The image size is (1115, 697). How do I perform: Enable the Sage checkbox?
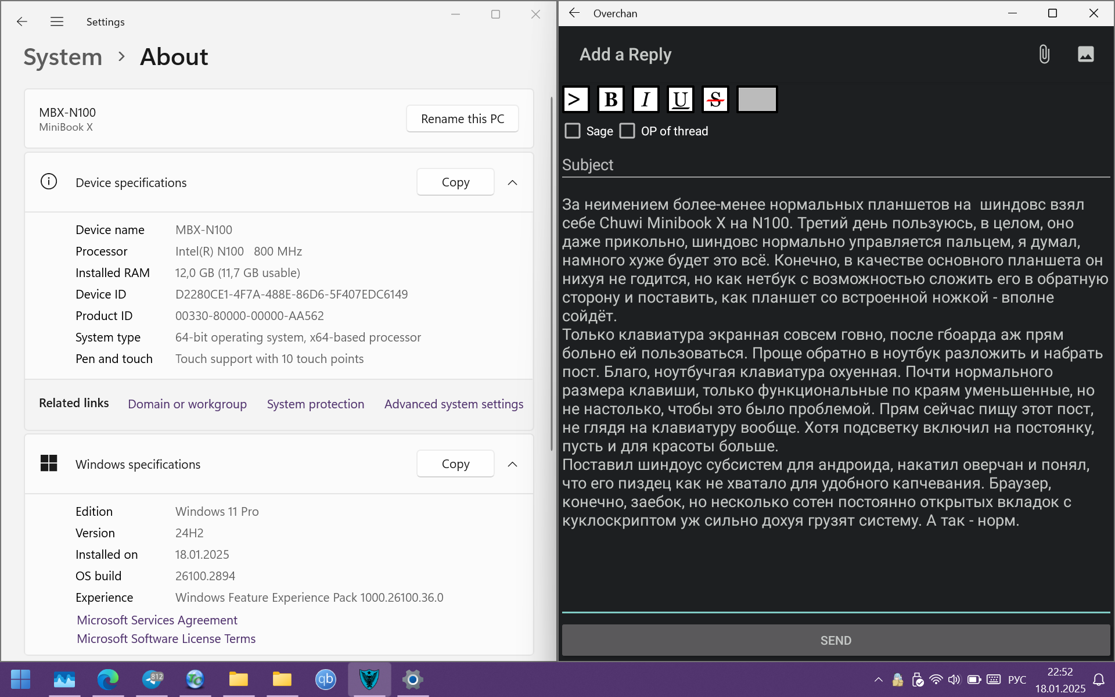[573, 131]
